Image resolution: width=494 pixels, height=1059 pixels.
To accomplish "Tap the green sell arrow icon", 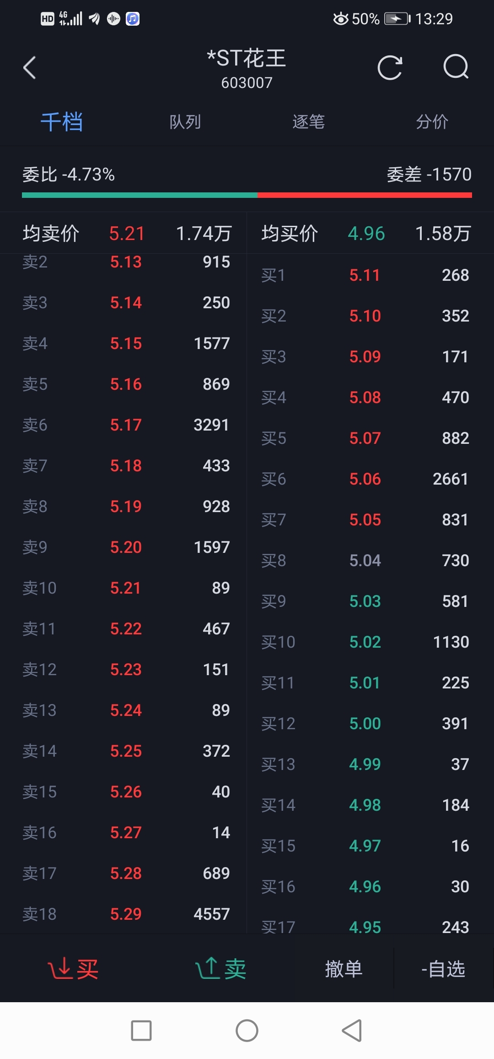I will (x=208, y=968).
